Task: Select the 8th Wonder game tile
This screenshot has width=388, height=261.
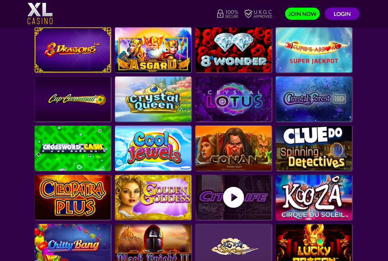Action: [x=233, y=50]
